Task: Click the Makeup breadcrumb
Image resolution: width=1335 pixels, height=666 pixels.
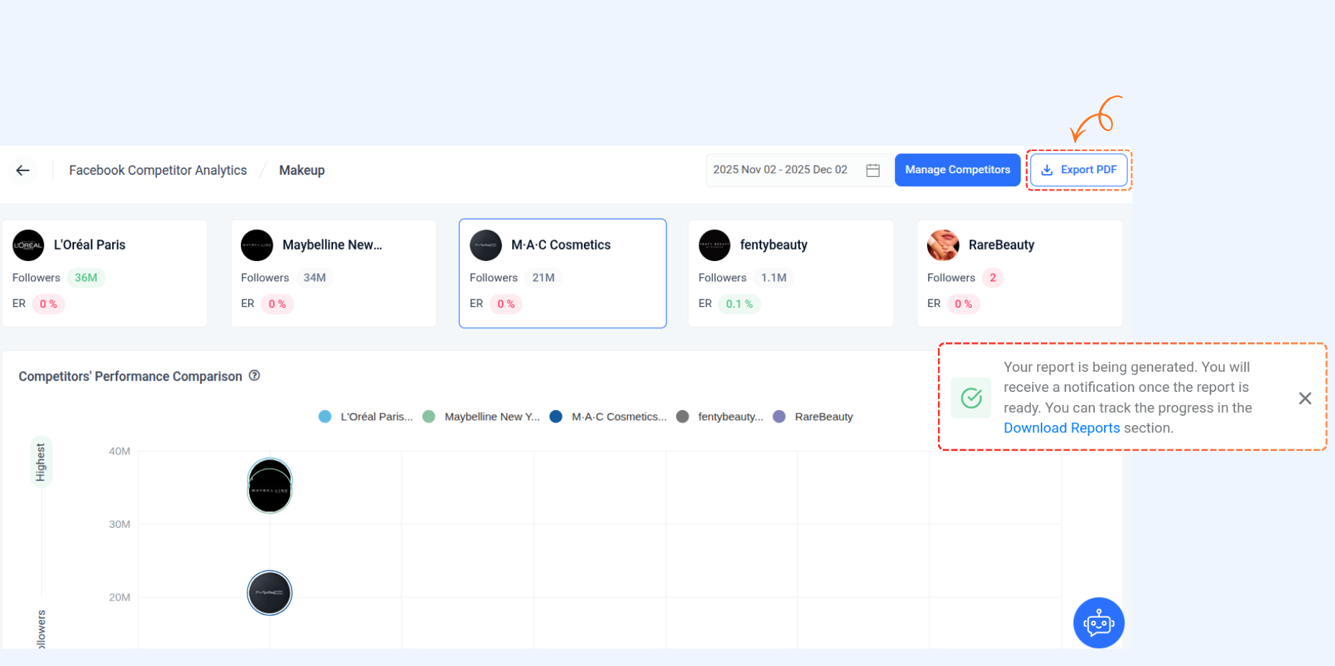Action: pyautogui.click(x=302, y=170)
